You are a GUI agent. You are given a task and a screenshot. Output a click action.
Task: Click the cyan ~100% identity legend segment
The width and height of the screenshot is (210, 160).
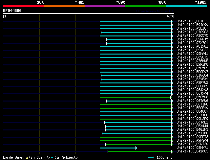coord(186,6)
